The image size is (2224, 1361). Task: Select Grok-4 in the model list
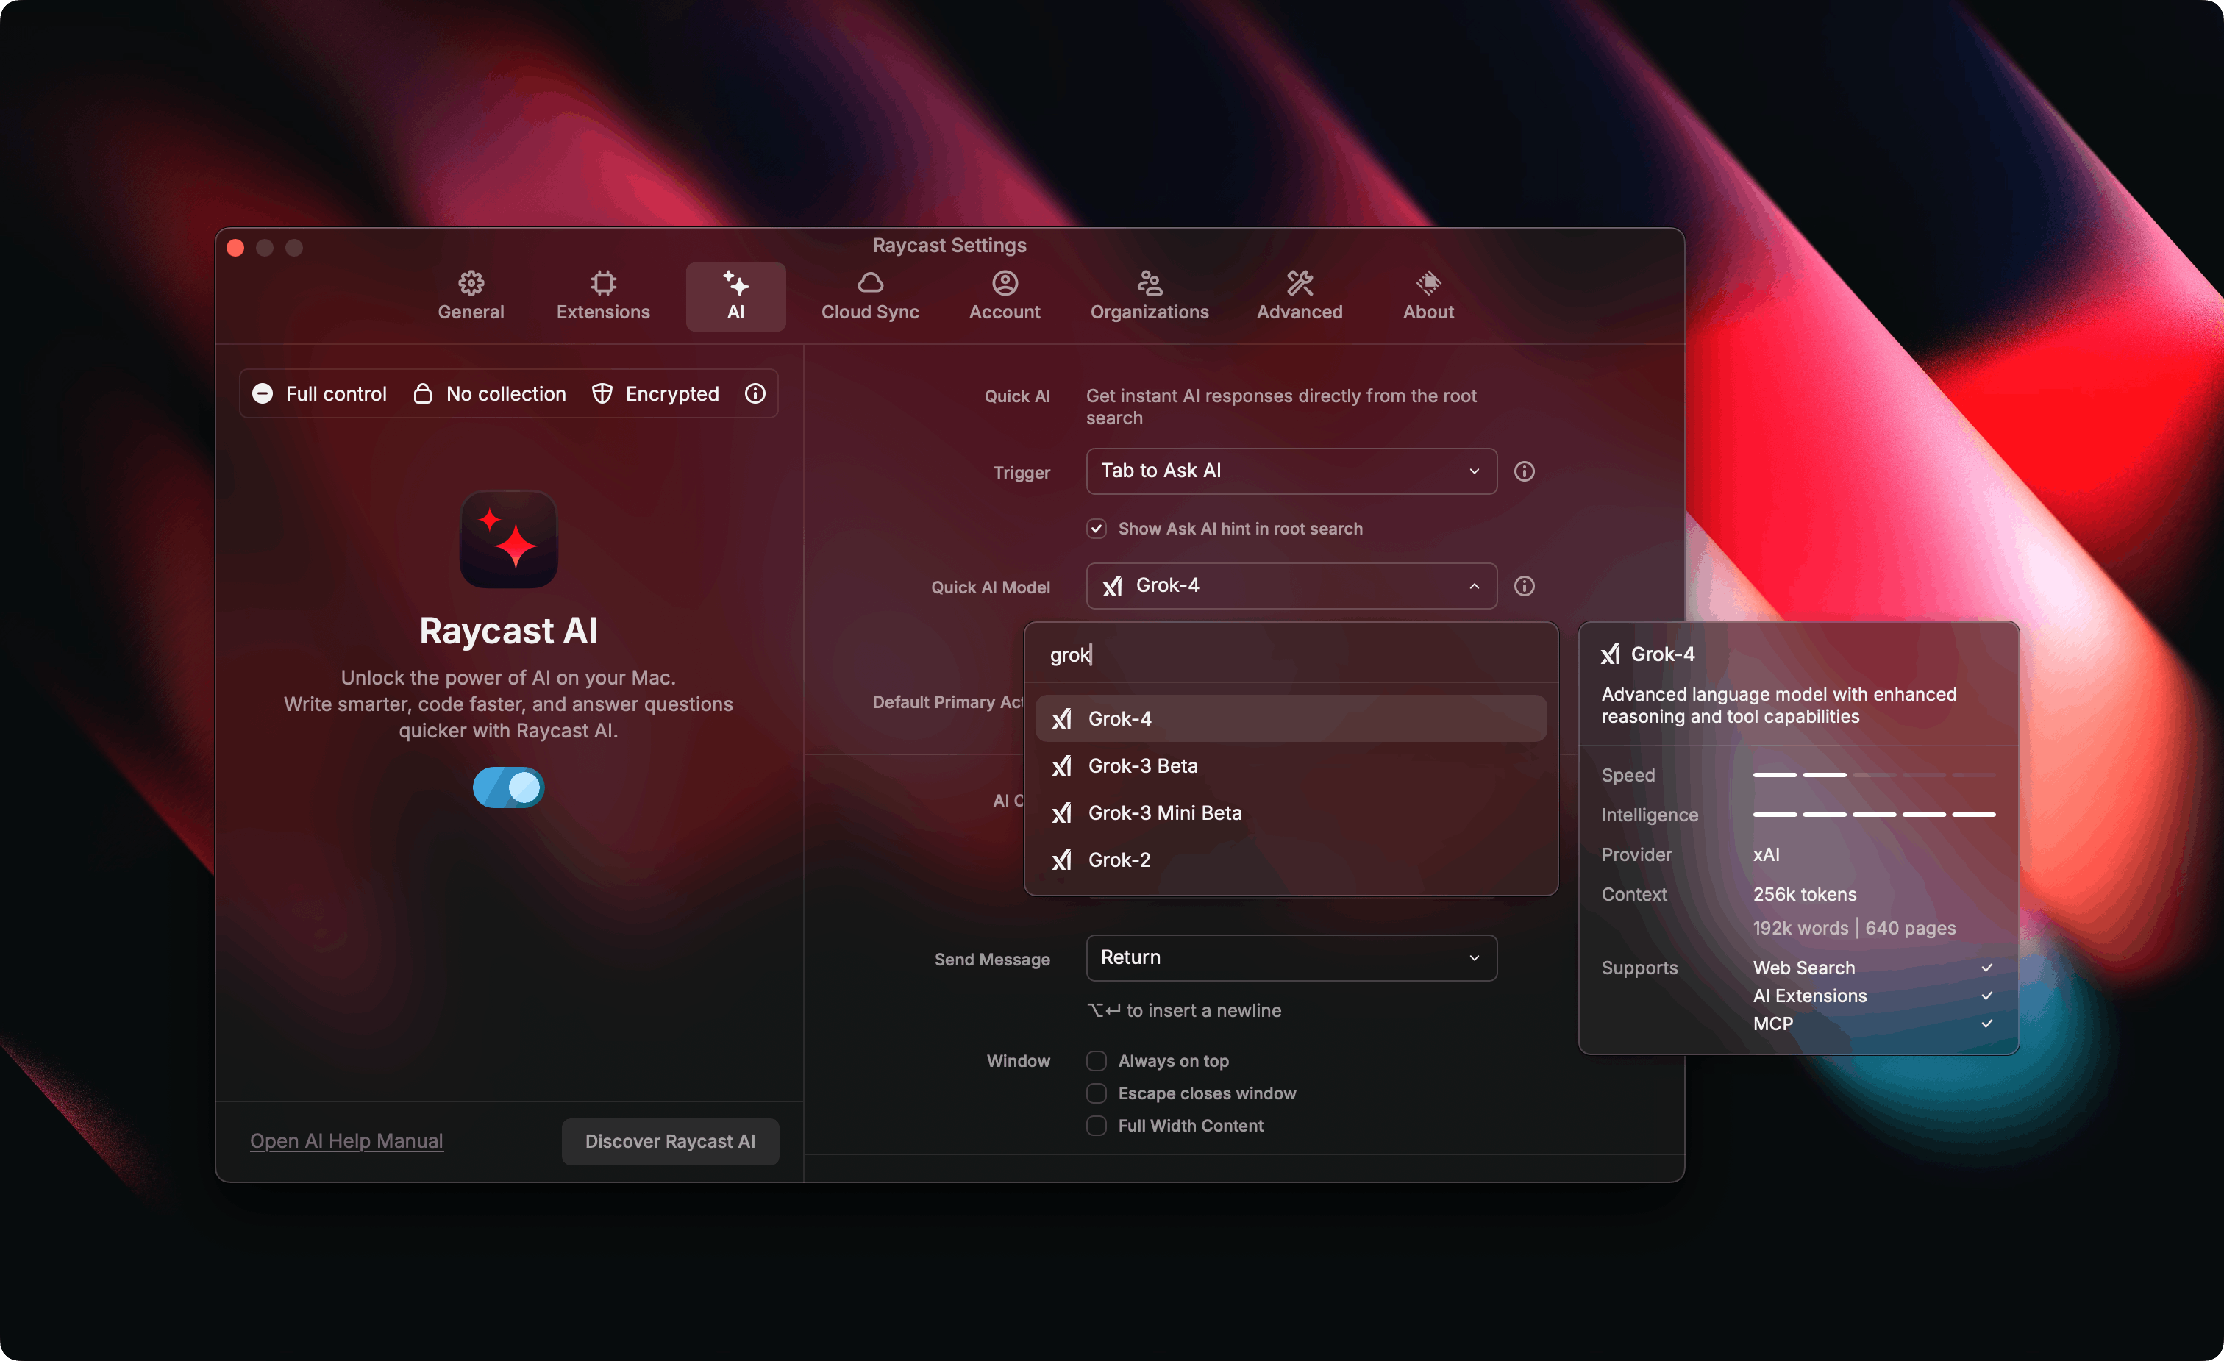click(x=1291, y=718)
